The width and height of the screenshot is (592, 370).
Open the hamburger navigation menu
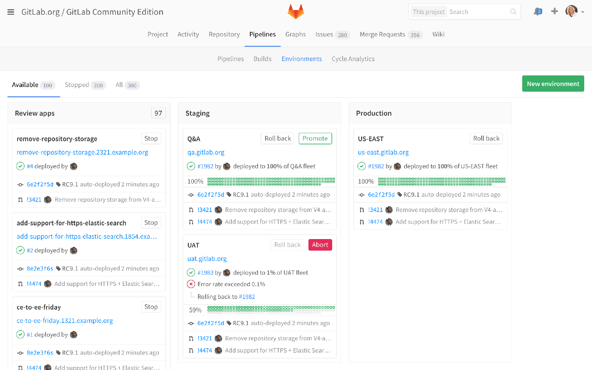point(11,12)
